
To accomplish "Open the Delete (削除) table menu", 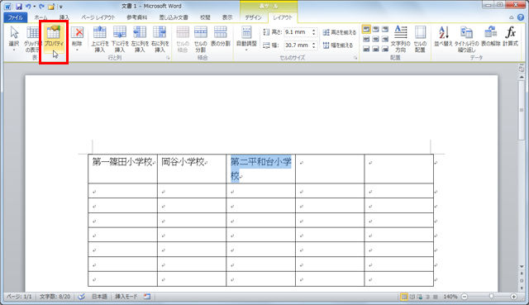I will pos(77,39).
